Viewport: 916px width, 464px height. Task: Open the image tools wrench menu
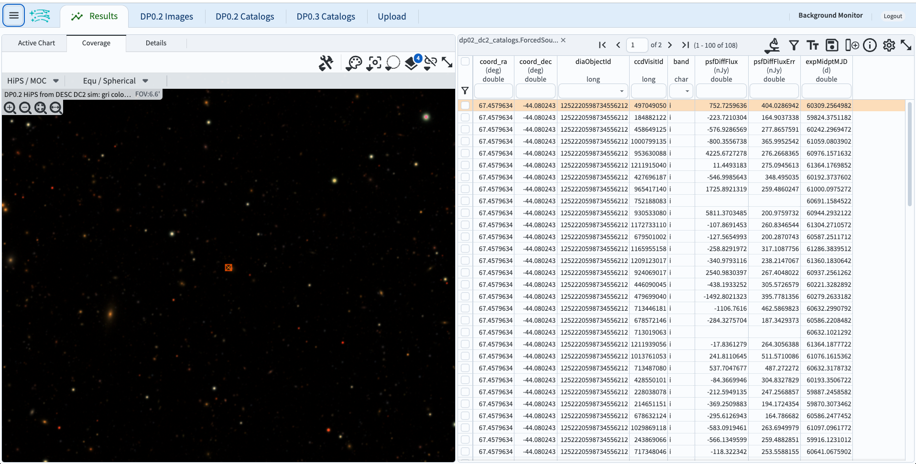tap(327, 63)
